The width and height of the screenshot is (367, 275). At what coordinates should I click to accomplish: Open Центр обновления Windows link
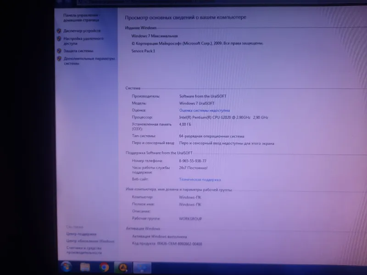[90, 241]
